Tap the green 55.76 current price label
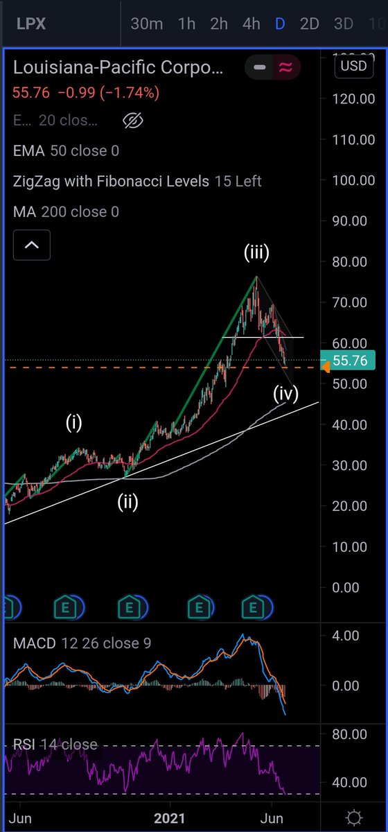 coord(349,360)
